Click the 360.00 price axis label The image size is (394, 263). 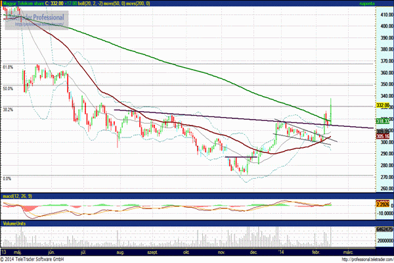click(387, 73)
